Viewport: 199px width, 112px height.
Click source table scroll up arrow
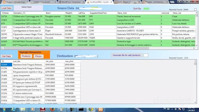(197, 13)
